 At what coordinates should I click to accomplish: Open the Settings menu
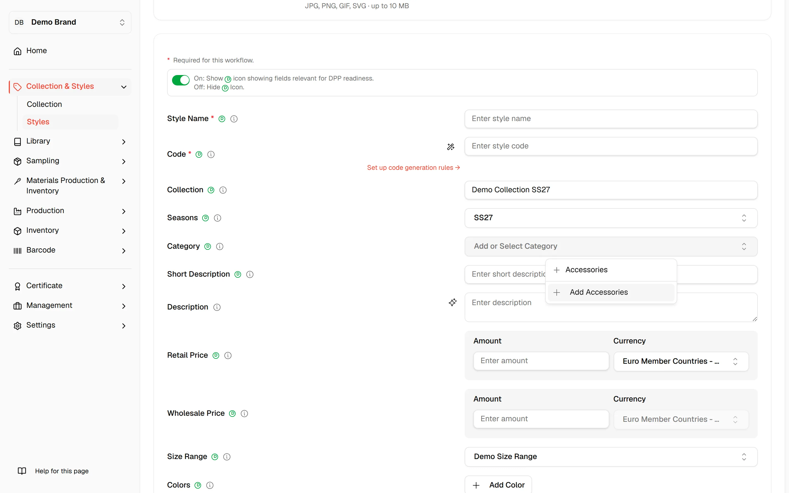click(70, 325)
